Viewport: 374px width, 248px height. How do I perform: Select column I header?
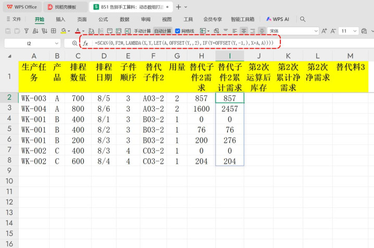(x=230, y=56)
